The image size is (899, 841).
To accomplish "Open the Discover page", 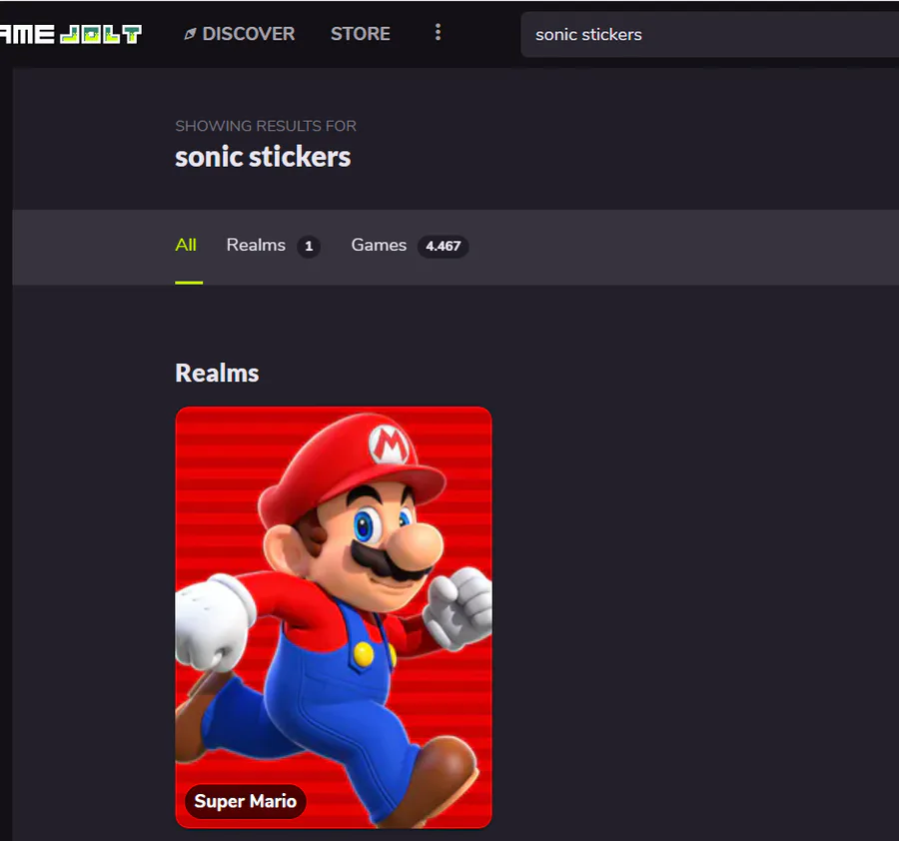I will (x=239, y=34).
